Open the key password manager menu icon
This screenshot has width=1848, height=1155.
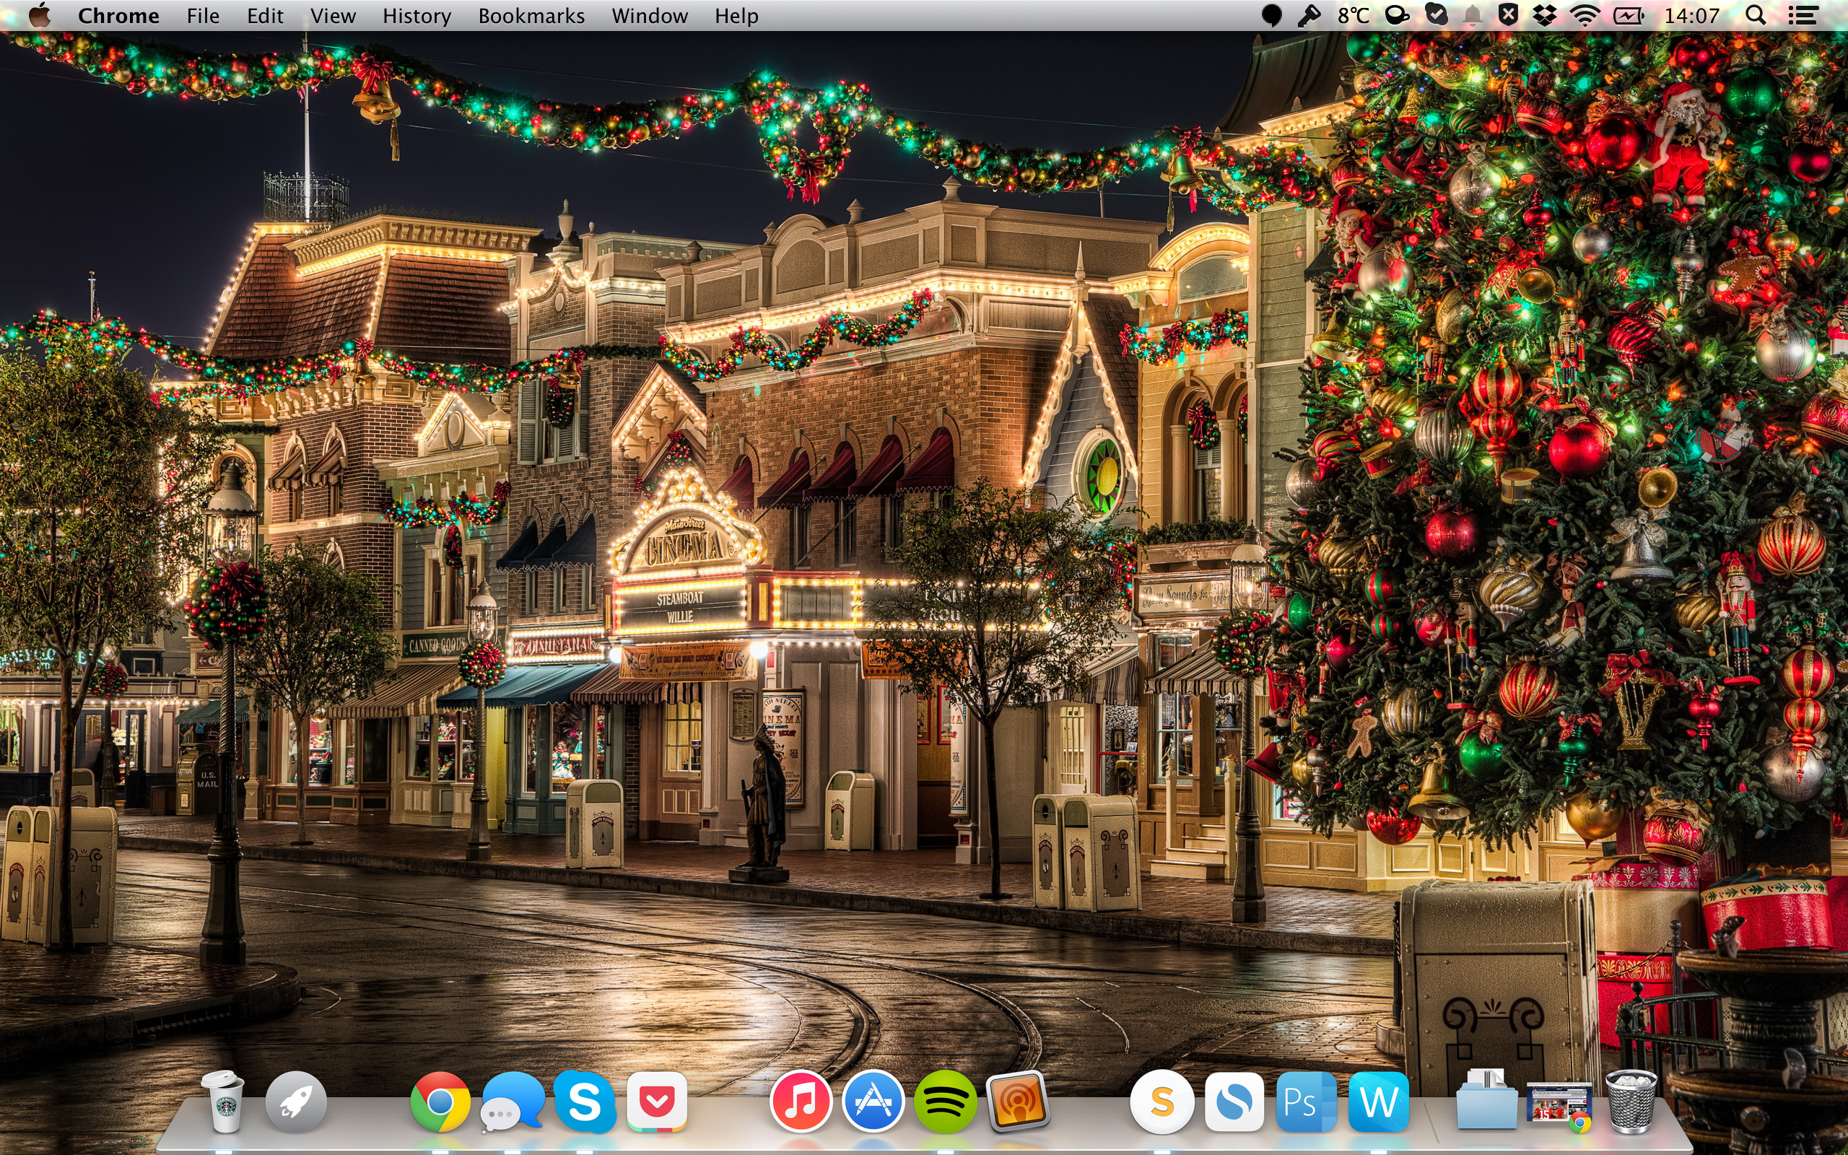tap(1309, 15)
